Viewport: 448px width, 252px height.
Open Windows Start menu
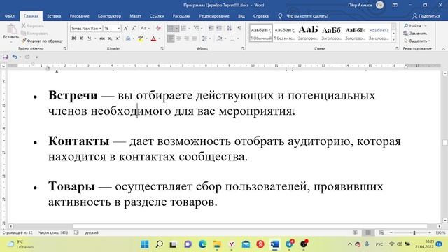(145, 244)
